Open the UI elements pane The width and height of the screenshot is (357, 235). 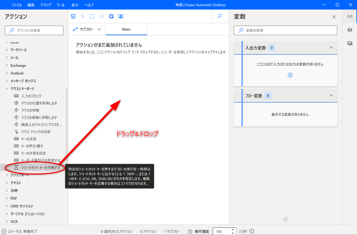(350, 30)
